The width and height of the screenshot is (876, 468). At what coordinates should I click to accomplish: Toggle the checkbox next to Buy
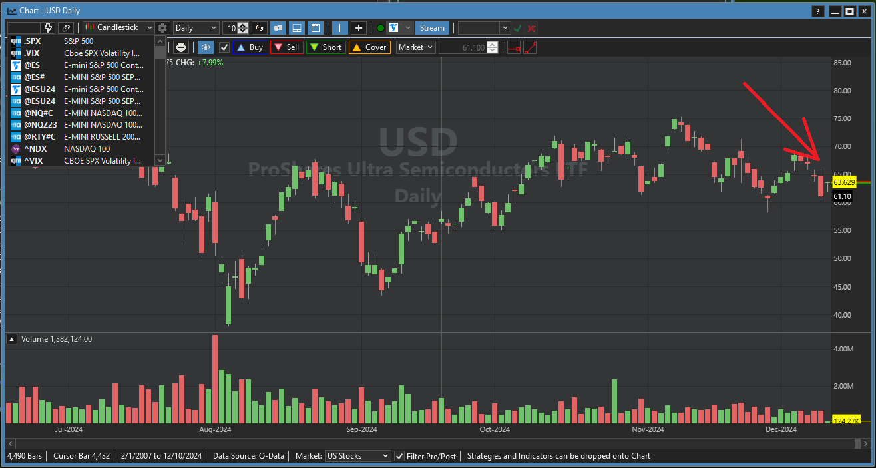click(x=224, y=47)
